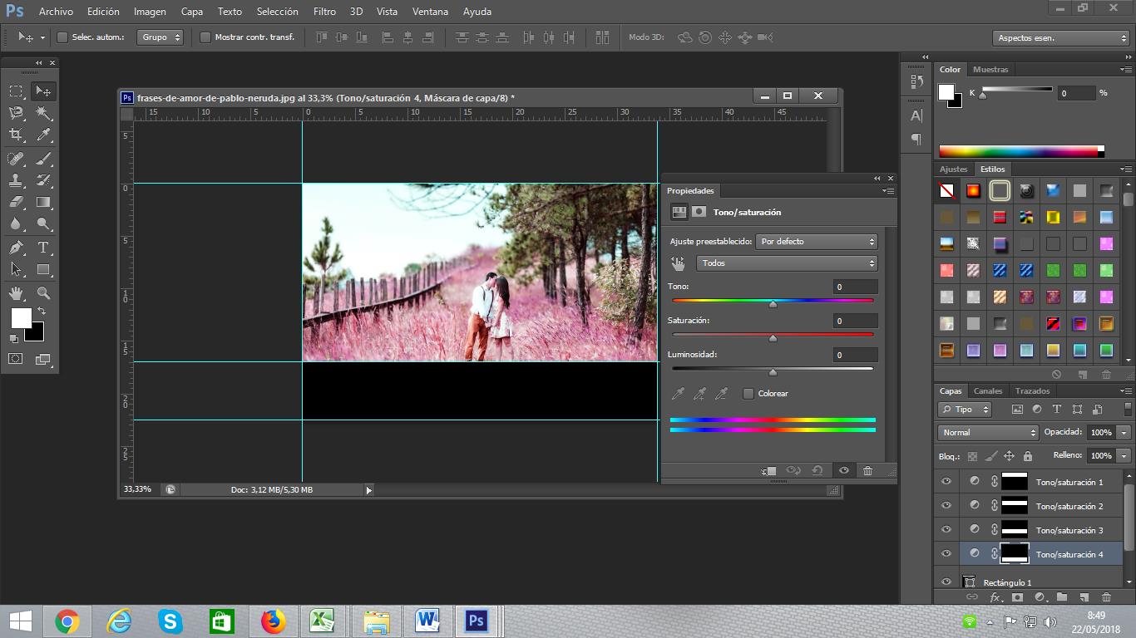Click the Luminosidad value field
Image resolution: width=1136 pixels, height=638 pixels.
(855, 355)
